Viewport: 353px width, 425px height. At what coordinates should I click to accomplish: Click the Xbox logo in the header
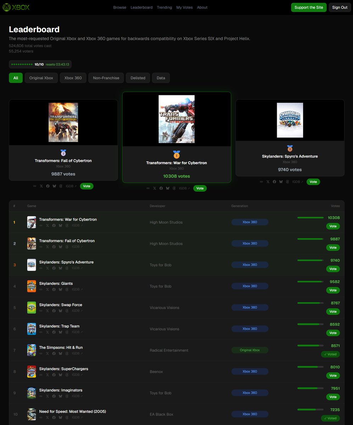point(16,7)
